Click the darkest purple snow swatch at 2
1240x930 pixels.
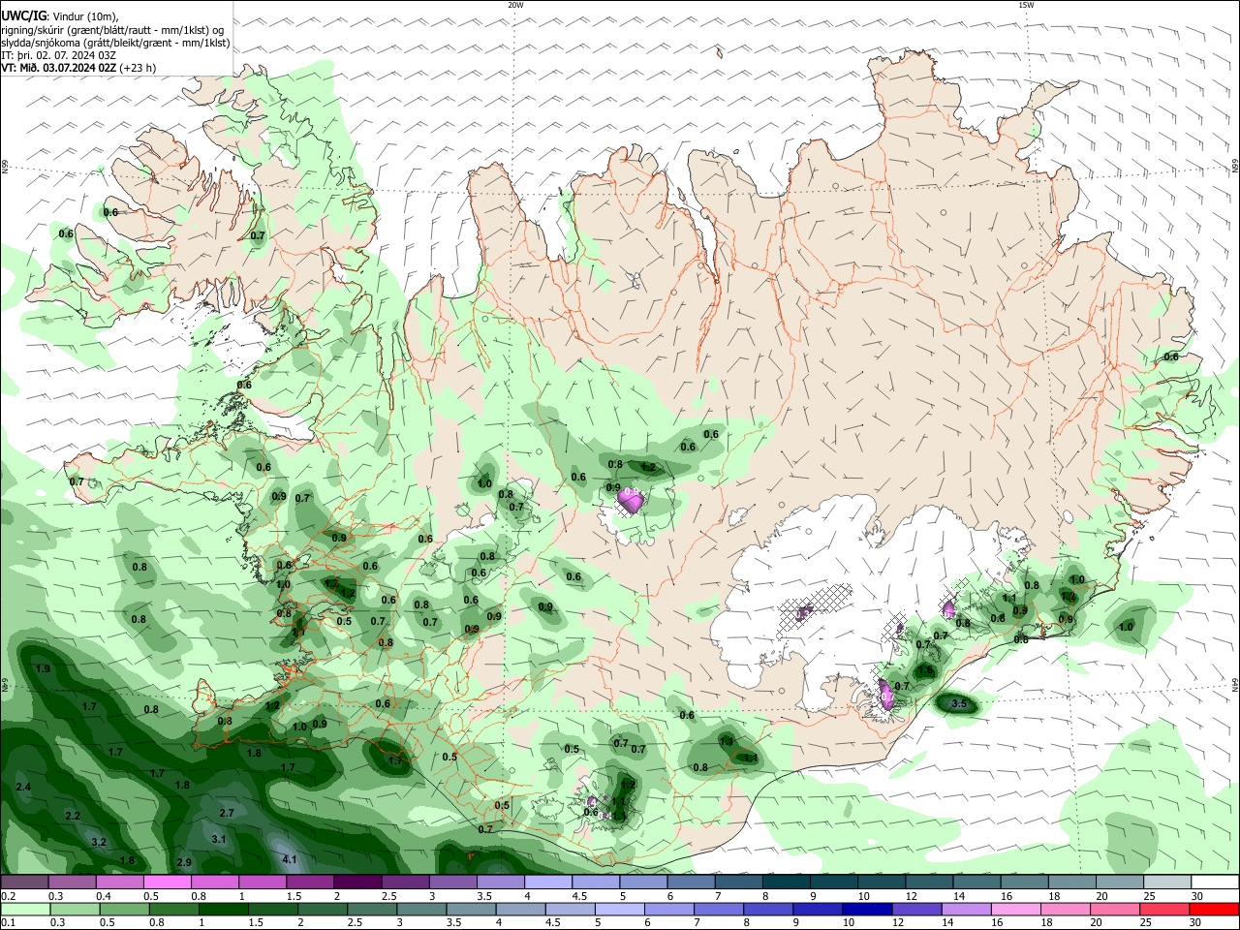[357, 883]
